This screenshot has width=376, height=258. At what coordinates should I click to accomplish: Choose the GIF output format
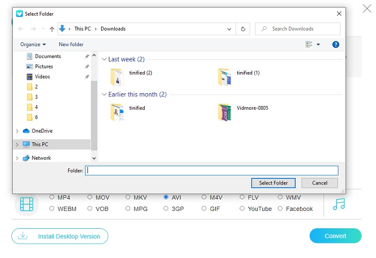click(204, 209)
